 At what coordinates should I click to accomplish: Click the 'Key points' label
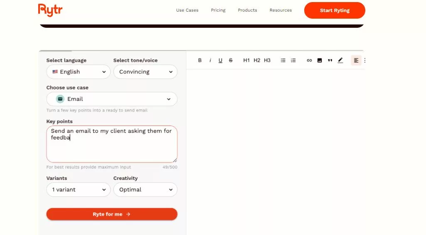(59, 121)
